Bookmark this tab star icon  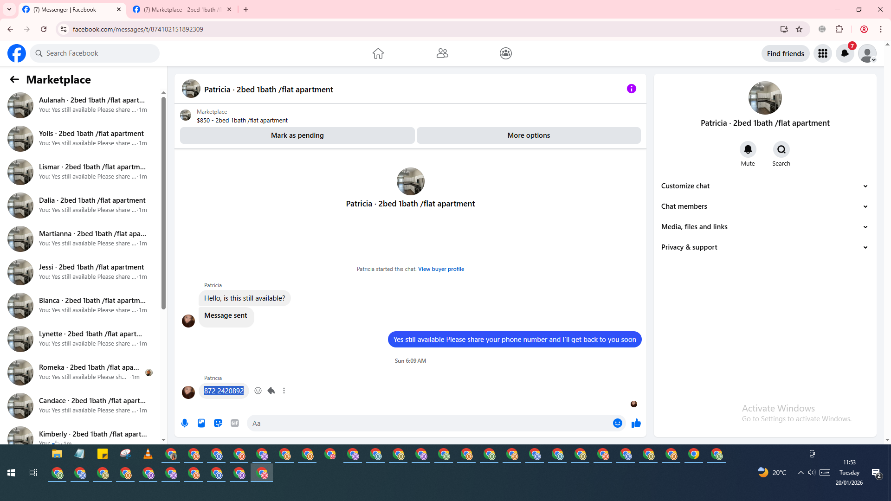[799, 29]
